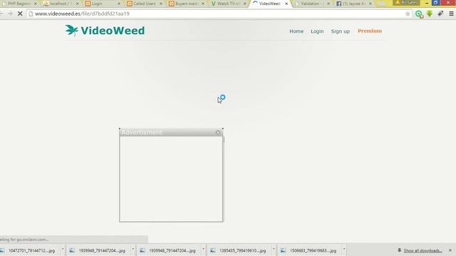Image resolution: width=456 pixels, height=256 pixels.
Task: Focus the address bar with the videoweed.es URL
Action: [219, 14]
